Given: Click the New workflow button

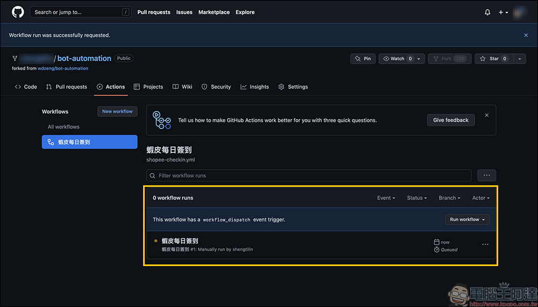Looking at the screenshot, I should (117, 111).
